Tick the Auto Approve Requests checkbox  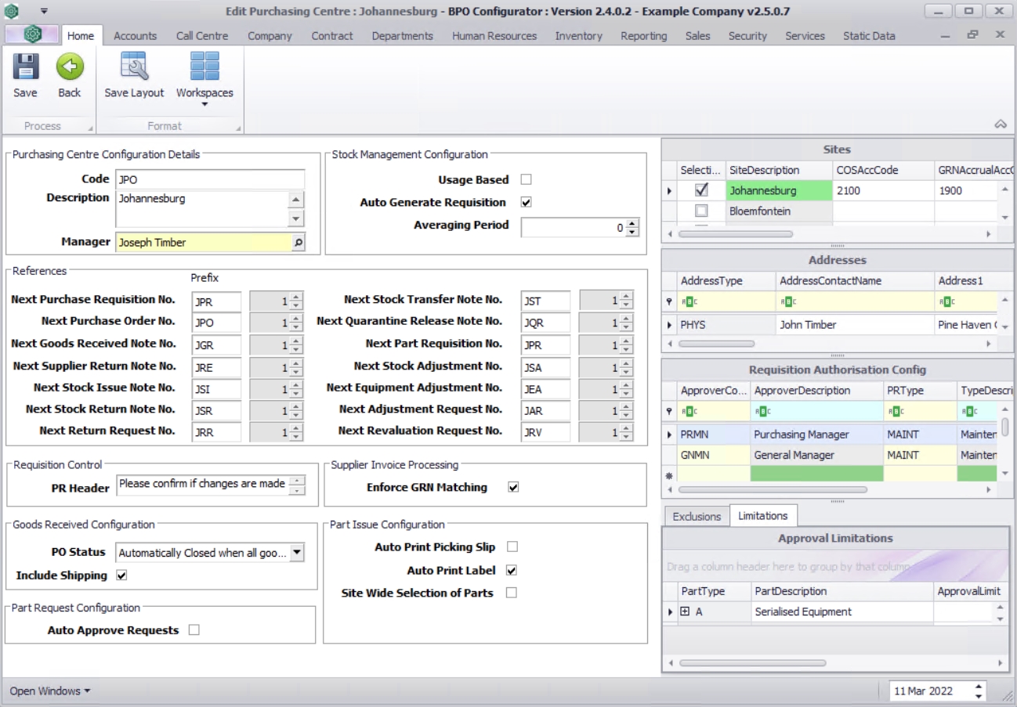[194, 629]
